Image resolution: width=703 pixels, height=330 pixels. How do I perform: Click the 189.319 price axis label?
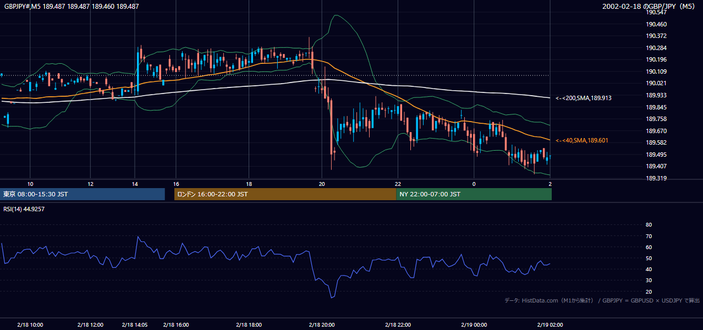point(656,178)
